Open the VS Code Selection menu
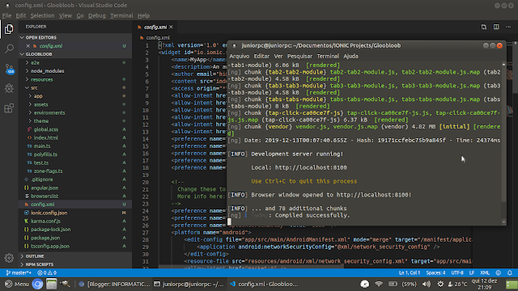Image resolution: width=518 pixels, height=291 pixels. pyautogui.click(x=42, y=15)
